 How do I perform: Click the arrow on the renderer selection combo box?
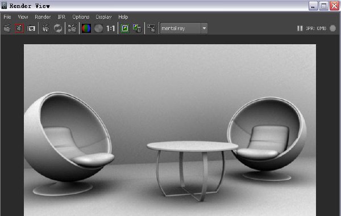[x=204, y=28]
